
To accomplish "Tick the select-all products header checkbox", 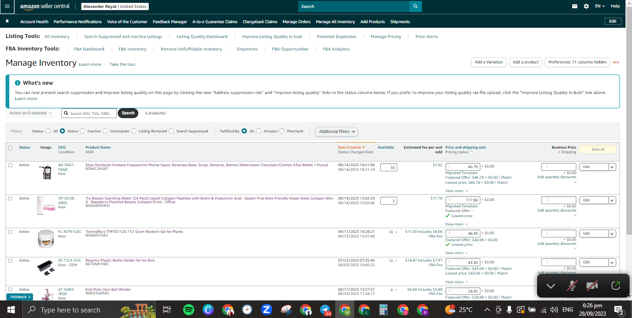I will click(x=10, y=148).
